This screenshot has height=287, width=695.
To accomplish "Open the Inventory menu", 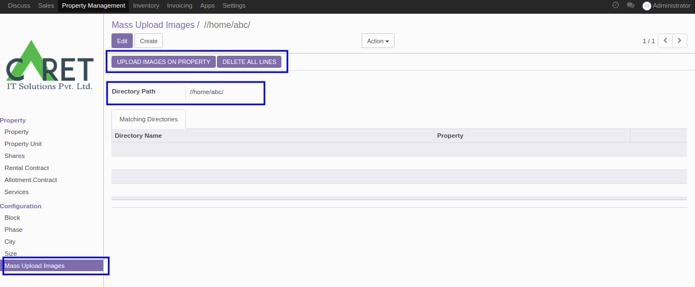I will pos(146,5).
